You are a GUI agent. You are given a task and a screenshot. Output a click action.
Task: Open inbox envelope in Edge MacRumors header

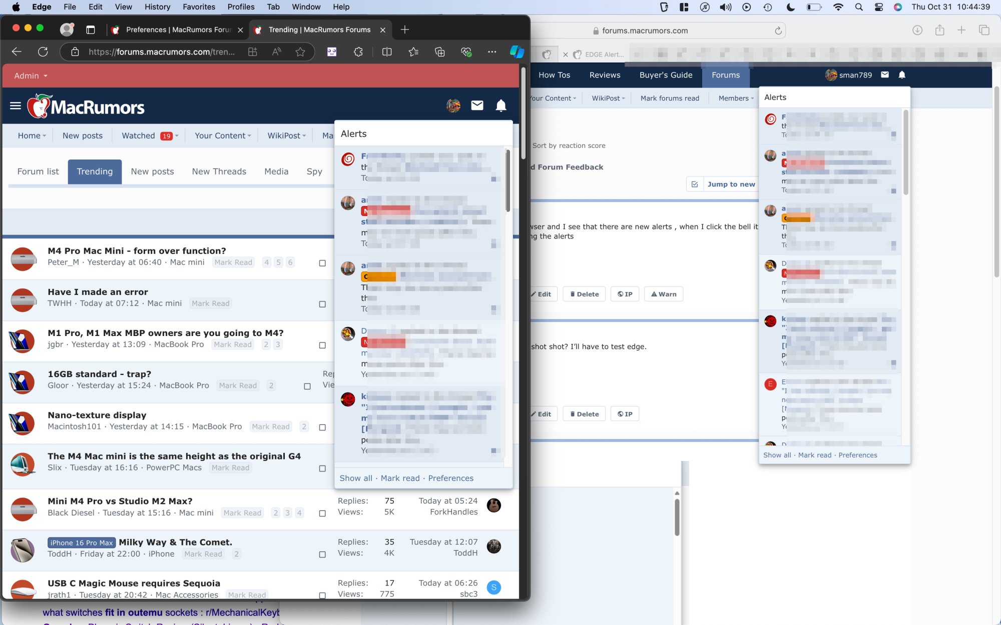[x=477, y=105]
